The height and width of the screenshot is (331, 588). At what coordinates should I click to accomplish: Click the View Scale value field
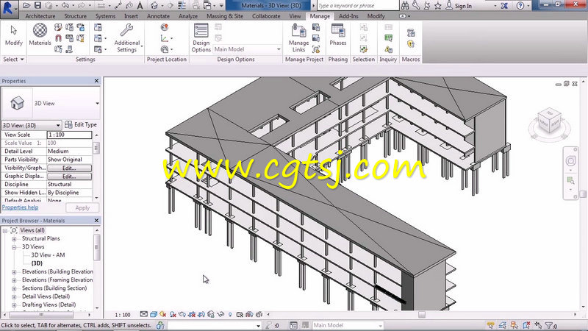point(69,135)
